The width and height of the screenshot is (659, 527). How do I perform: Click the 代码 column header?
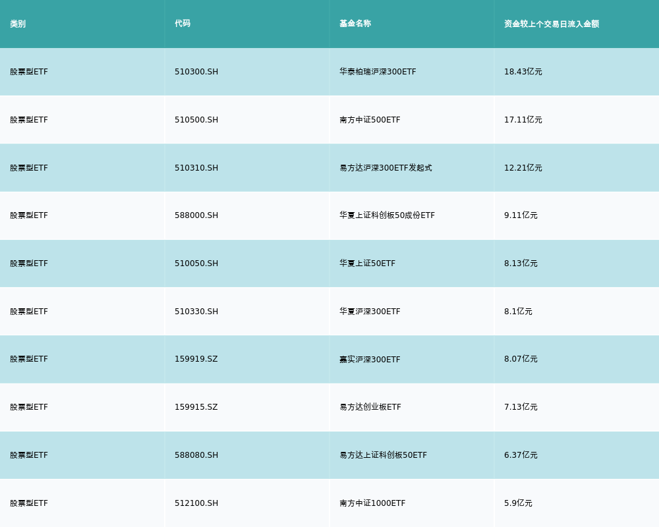click(183, 24)
